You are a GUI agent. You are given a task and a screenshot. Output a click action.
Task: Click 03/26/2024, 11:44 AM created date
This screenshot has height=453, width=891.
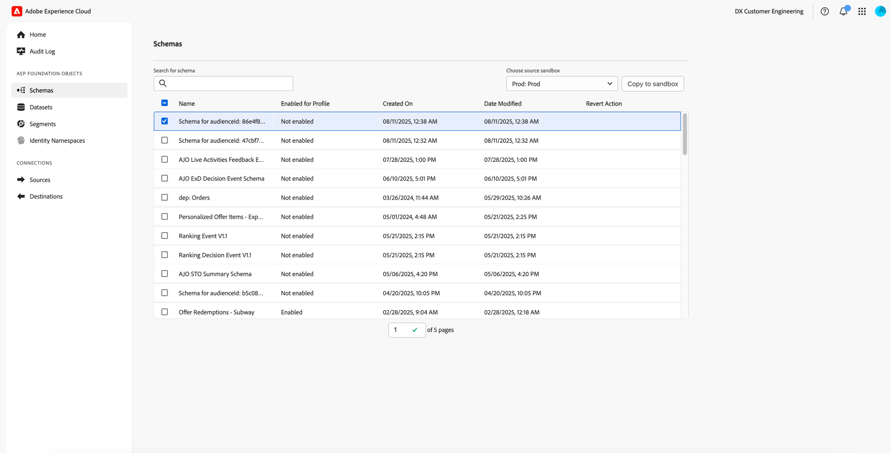pos(411,198)
